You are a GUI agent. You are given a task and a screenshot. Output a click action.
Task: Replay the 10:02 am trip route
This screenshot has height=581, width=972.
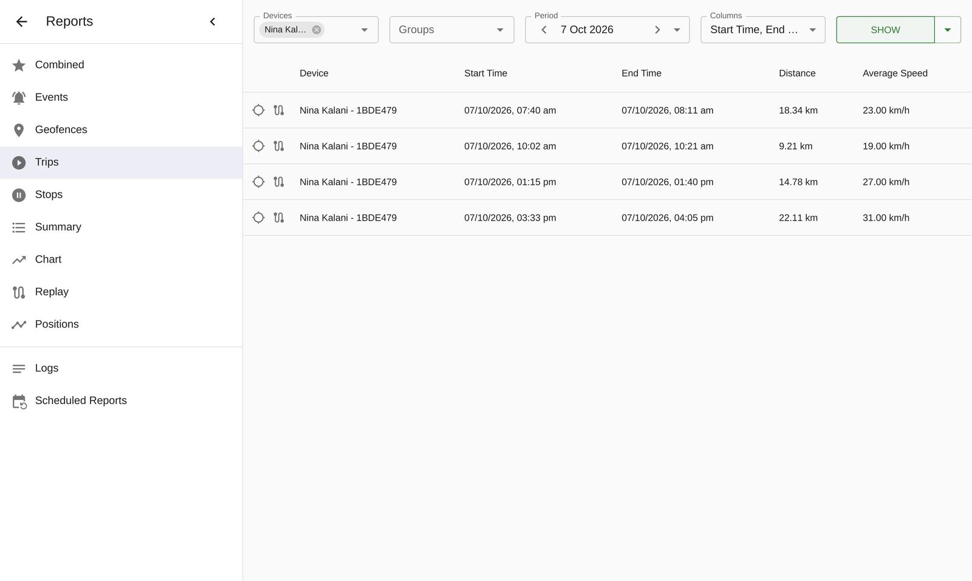tap(279, 146)
